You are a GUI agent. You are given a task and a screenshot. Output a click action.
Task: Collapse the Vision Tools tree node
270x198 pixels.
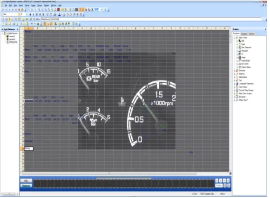[234, 38]
